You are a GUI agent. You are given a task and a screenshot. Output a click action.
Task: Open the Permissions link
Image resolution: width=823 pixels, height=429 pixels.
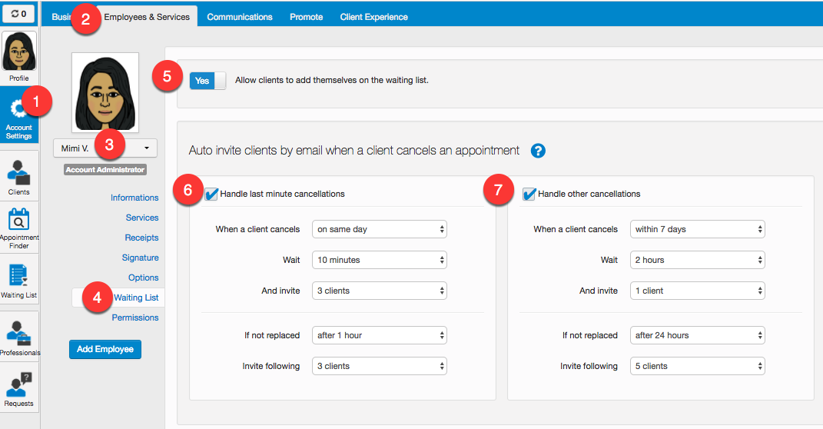point(135,318)
